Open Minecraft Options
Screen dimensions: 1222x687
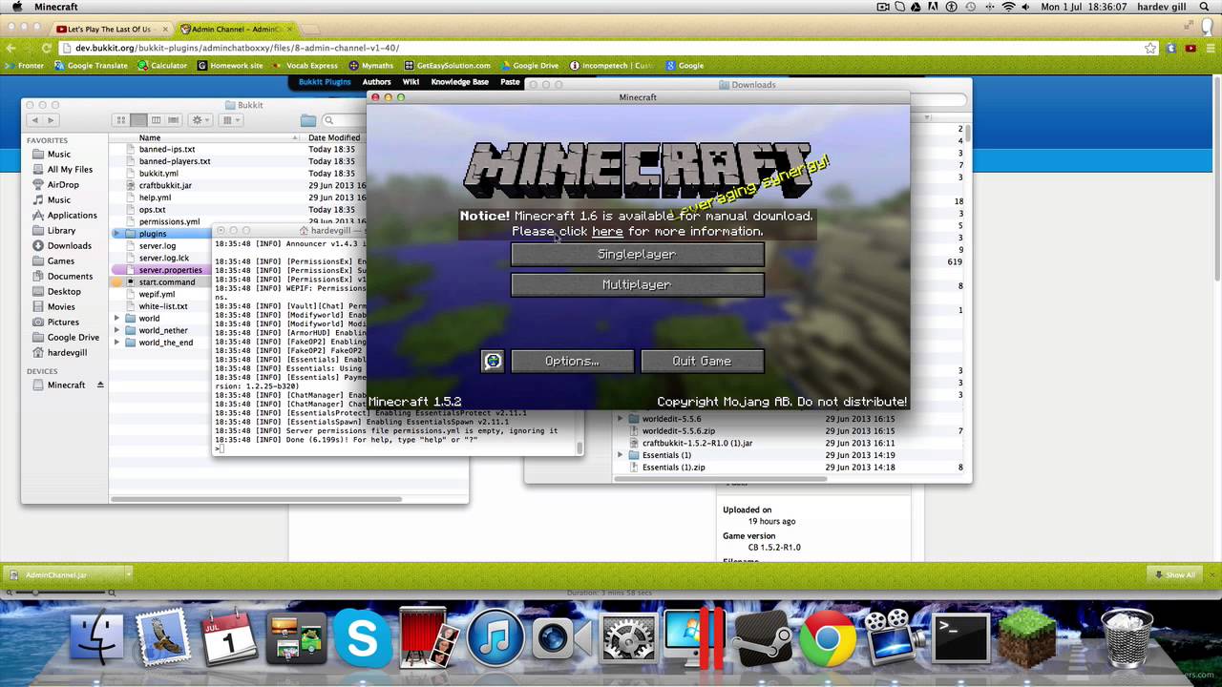[572, 361]
